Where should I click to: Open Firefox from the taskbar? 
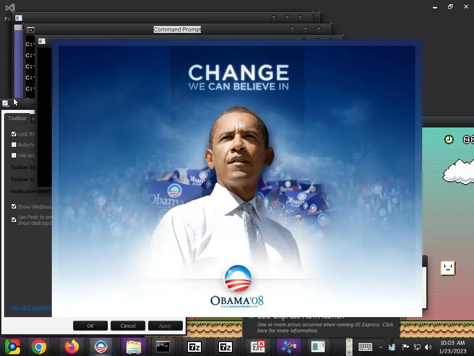coord(72,347)
